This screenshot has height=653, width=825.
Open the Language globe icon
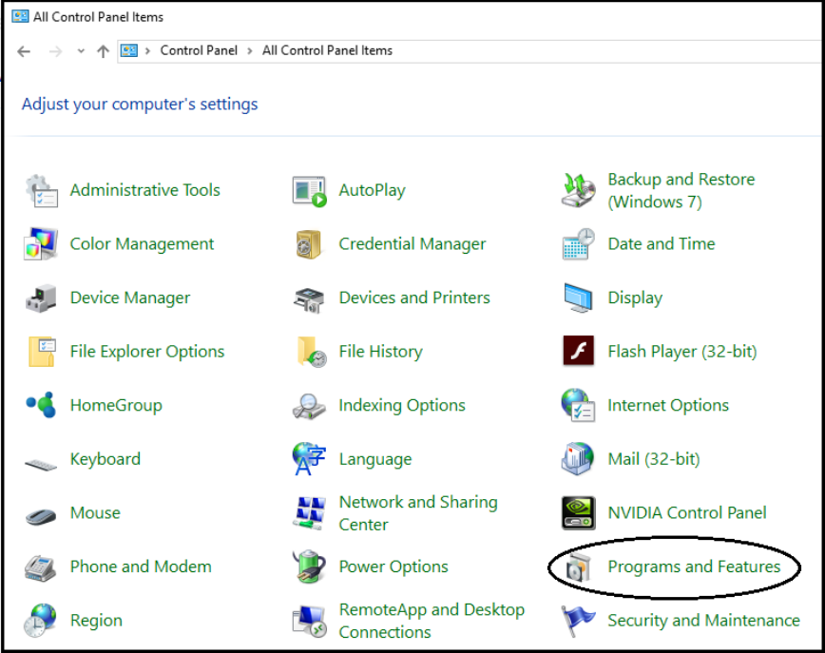coord(310,459)
